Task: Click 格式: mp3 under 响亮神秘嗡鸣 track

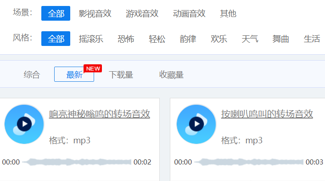Action: [x=70, y=141]
